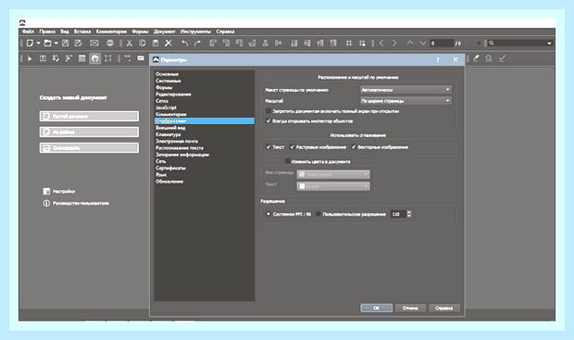Screen dimensions: 574x340
Task: Select the arrow pointer tool in second toolbar
Action: [x=30, y=58]
